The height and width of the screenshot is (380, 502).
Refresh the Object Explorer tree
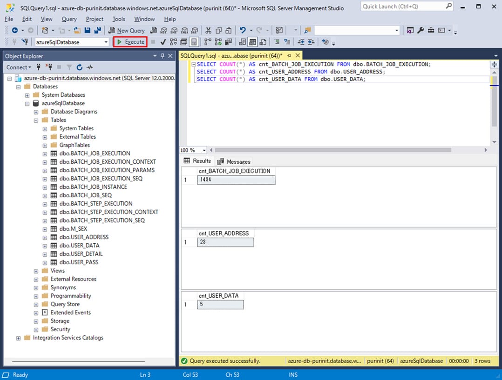(x=80, y=67)
